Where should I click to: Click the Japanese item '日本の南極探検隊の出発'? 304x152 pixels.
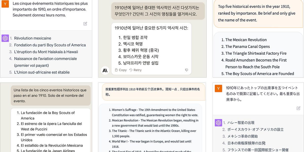[246, 143]
